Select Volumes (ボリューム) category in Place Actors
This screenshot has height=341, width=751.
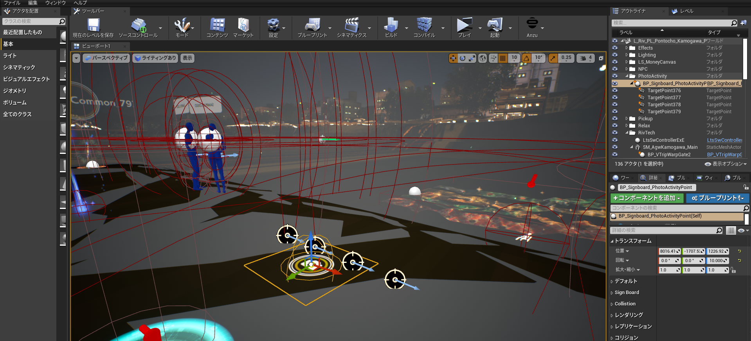coord(28,103)
